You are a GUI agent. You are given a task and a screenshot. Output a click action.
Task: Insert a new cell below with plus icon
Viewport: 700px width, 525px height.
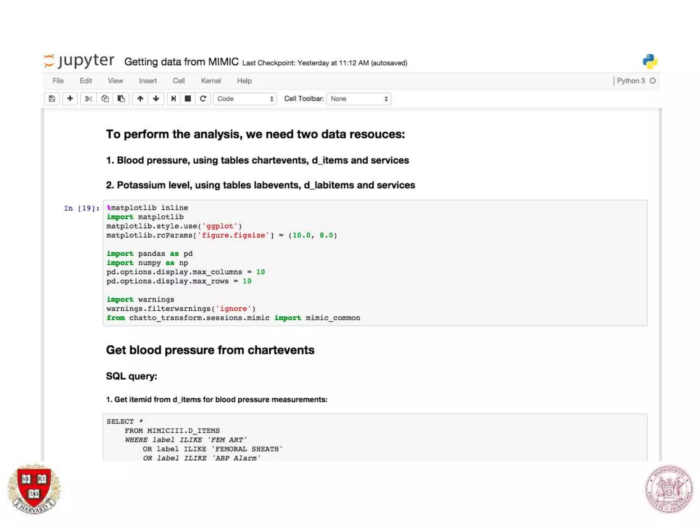point(70,99)
